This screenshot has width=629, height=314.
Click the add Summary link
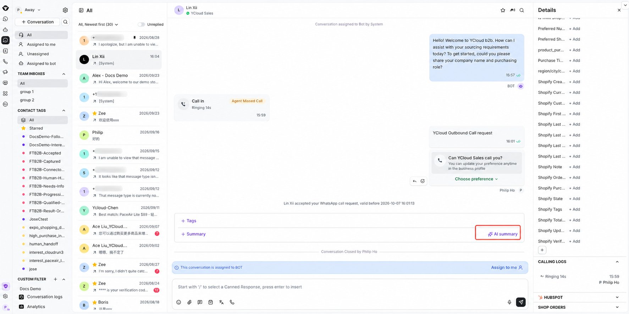coord(193,234)
